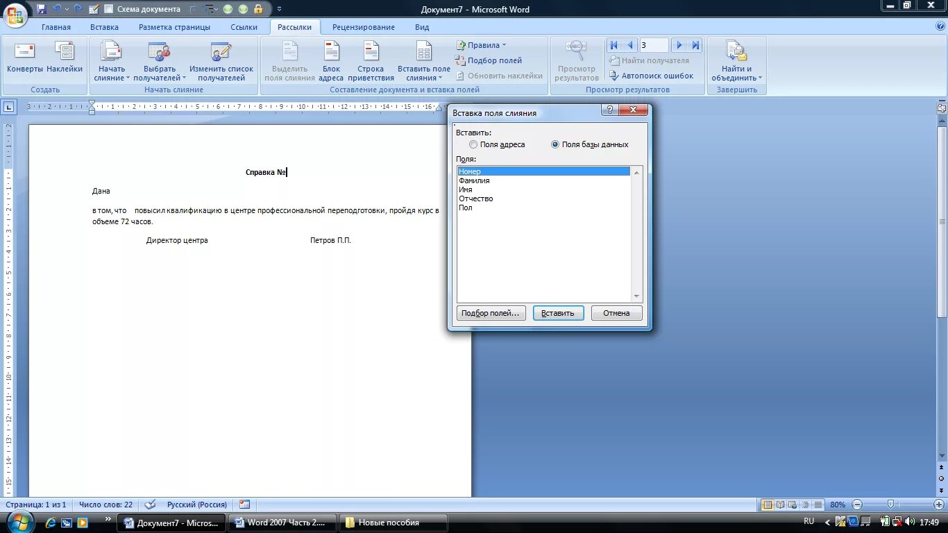The height and width of the screenshot is (533, 948).
Task: Click the 80% zoom level indicator
Action: tap(838, 505)
